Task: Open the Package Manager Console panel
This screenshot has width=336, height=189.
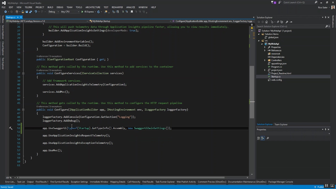Action: pyautogui.click(x=280, y=182)
